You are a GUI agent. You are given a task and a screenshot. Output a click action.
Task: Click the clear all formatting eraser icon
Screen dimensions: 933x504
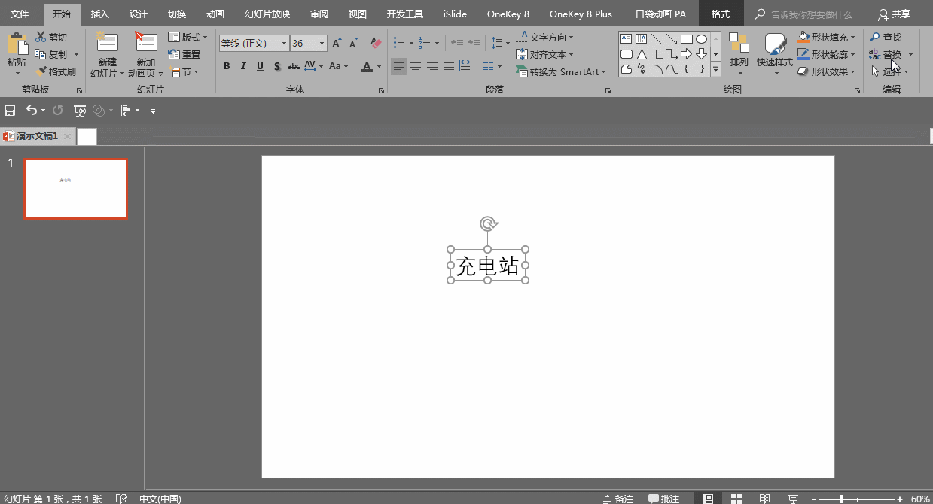[377, 44]
